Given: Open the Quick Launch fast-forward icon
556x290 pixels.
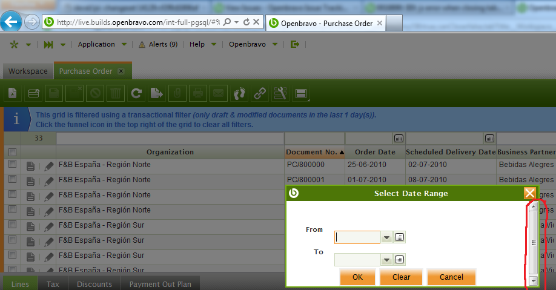Looking at the screenshot, I should coord(48,44).
